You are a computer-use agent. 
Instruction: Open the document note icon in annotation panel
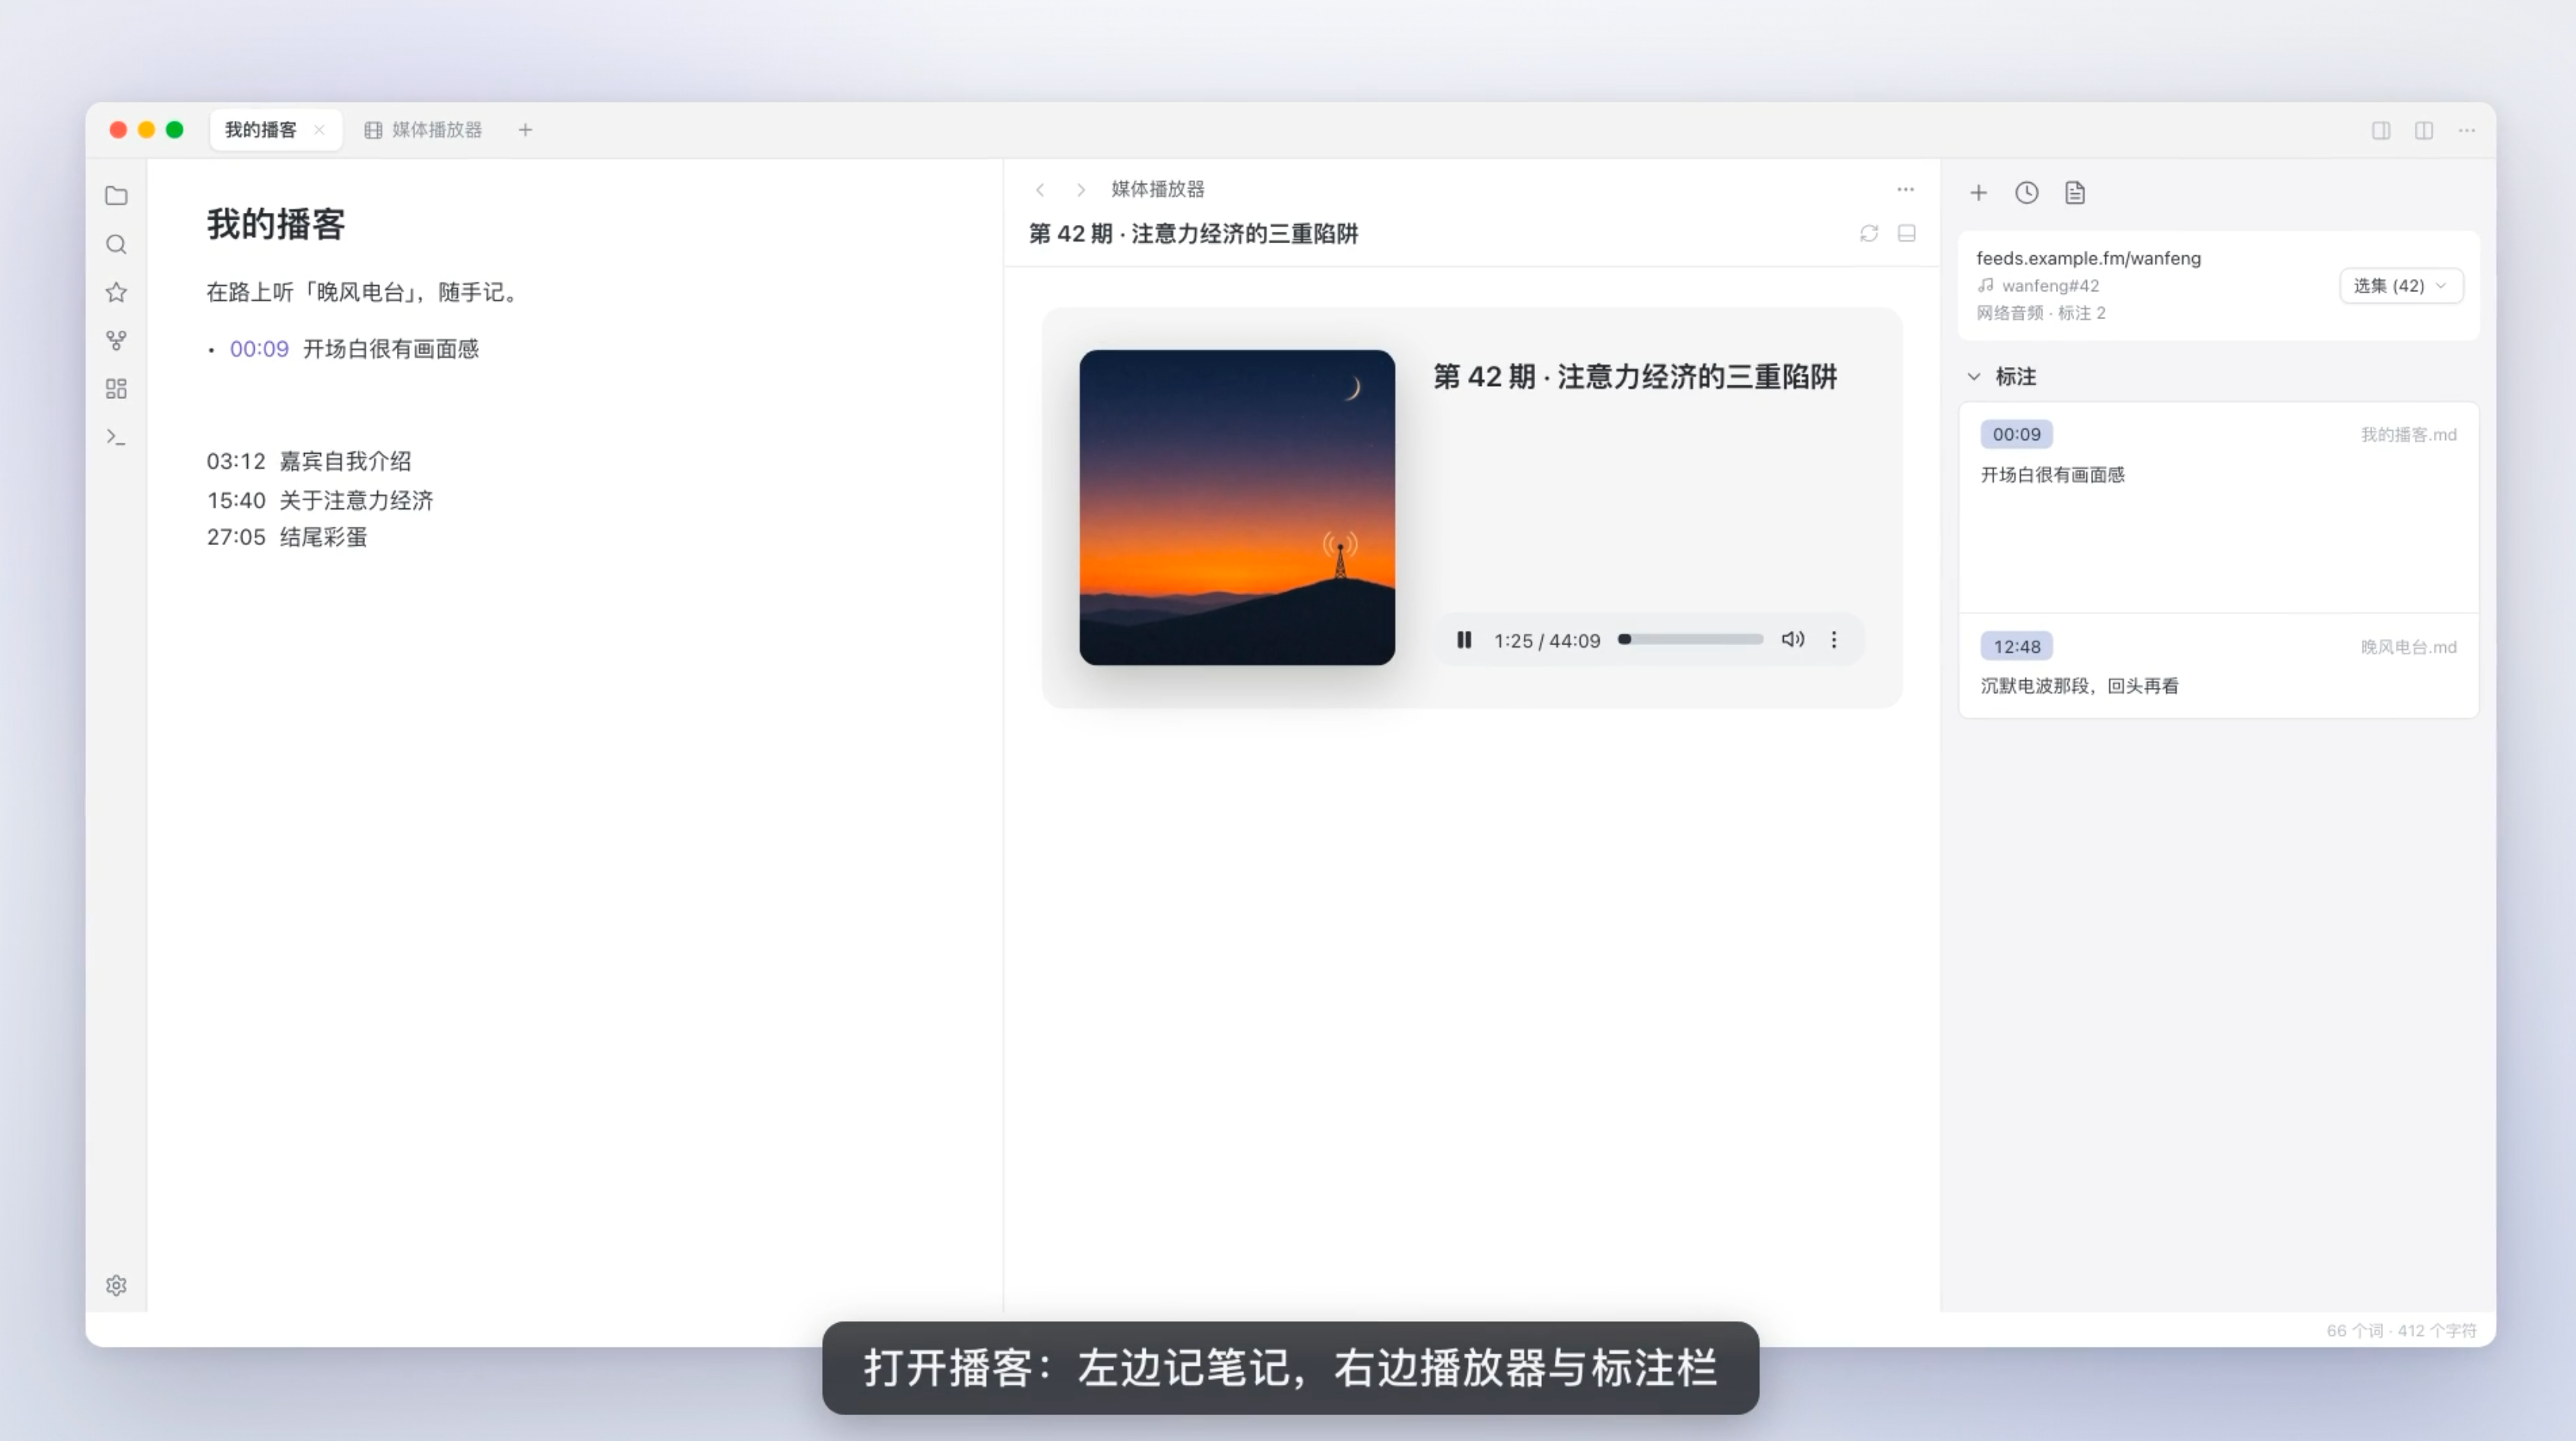coord(2075,193)
